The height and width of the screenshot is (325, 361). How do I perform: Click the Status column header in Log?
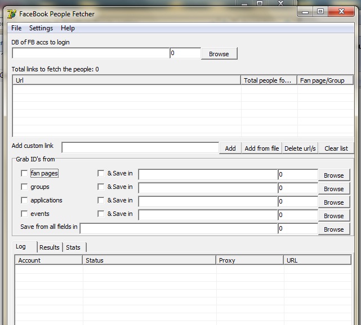click(149, 260)
